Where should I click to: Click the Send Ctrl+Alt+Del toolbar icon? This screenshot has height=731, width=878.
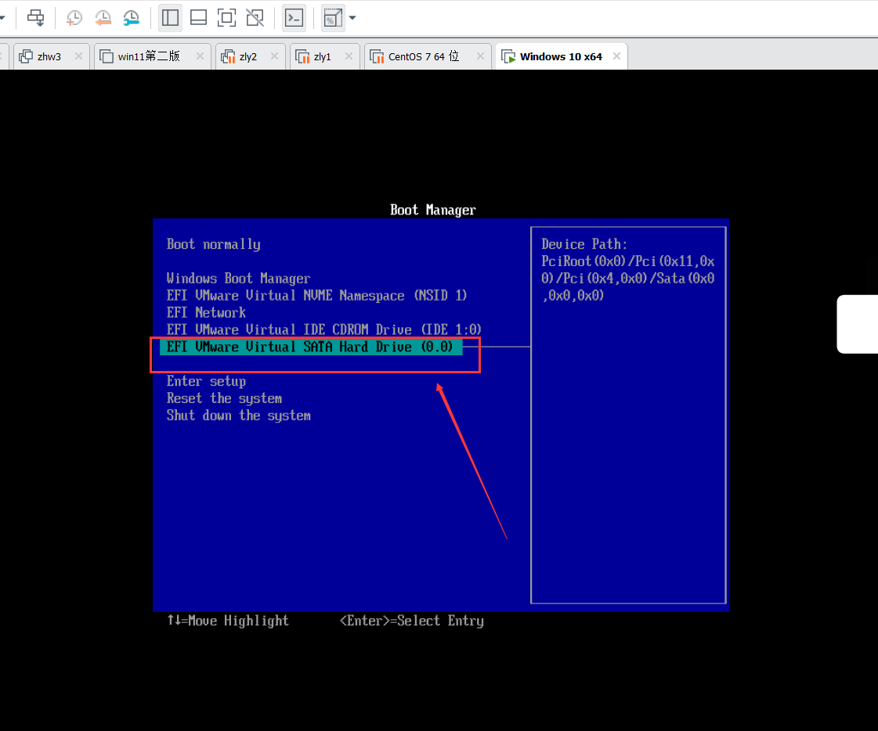(x=35, y=18)
